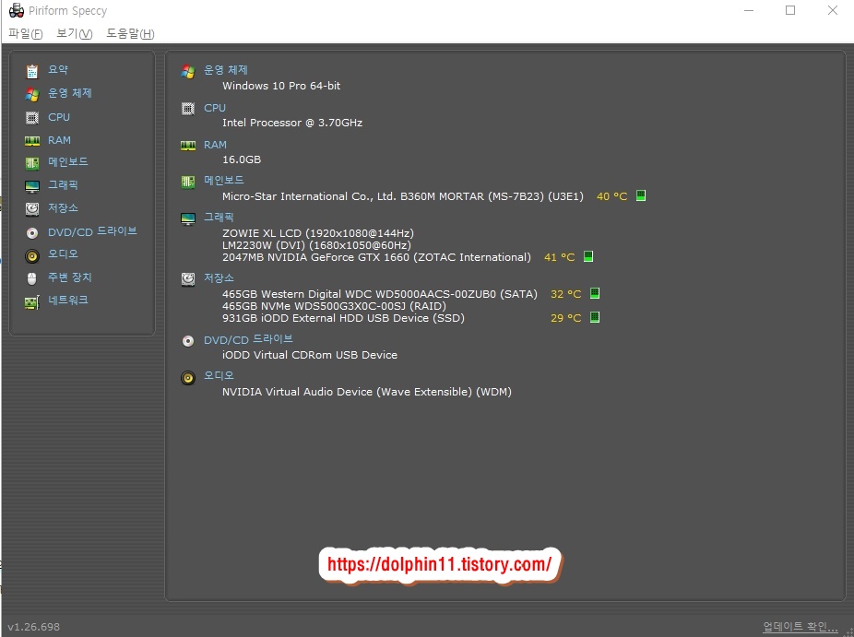Click main panel DVD/CD 드라이브 heading link
Screen dimensions: 854x637
[248, 339]
